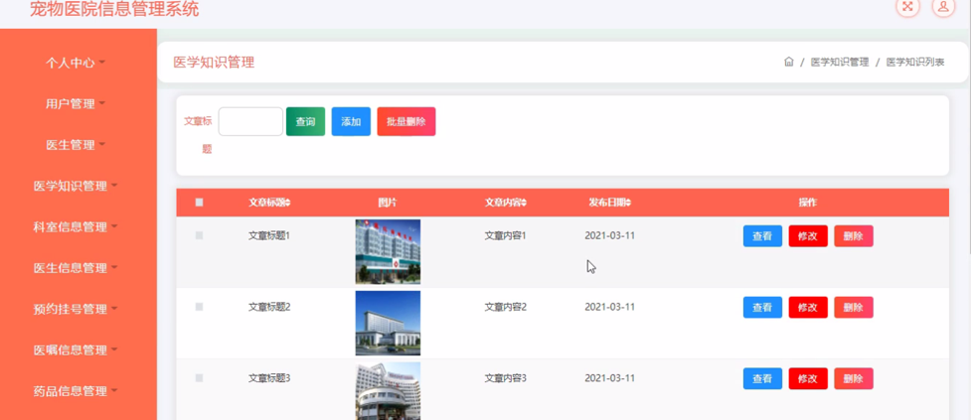Click the 2021-03-11 date of 文章标题1
The width and height of the screenshot is (971, 420).
pyautogui.click(x=610, y=235)
